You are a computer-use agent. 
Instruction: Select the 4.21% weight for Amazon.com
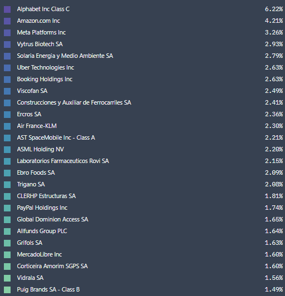click(274, 21)
